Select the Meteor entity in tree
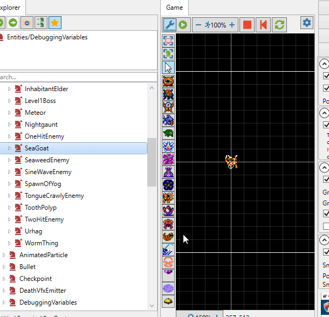 (35, 113)
